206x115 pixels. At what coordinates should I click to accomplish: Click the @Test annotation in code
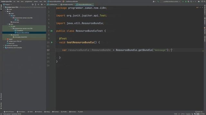(x=63, y=39)
